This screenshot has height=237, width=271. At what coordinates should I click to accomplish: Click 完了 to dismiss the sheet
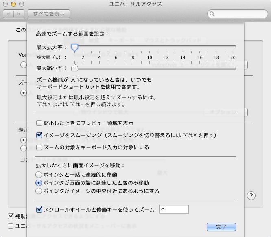point(221,227)
